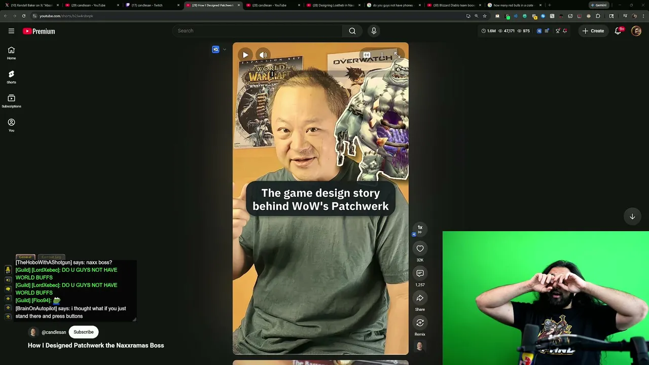The image size is (649, 365).
Task: Bookmark this page with the star
Action: [x=485, y=16]
